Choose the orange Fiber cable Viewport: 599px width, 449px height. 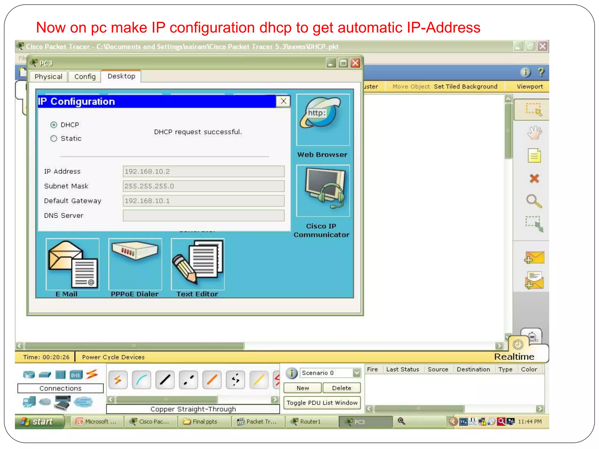pos(212,380)
